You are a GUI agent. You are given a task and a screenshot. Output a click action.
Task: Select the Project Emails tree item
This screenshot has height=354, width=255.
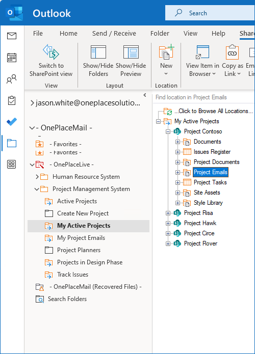point(211,172)
